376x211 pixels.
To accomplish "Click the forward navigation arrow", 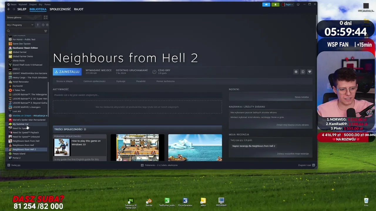I will click(14, 9).
